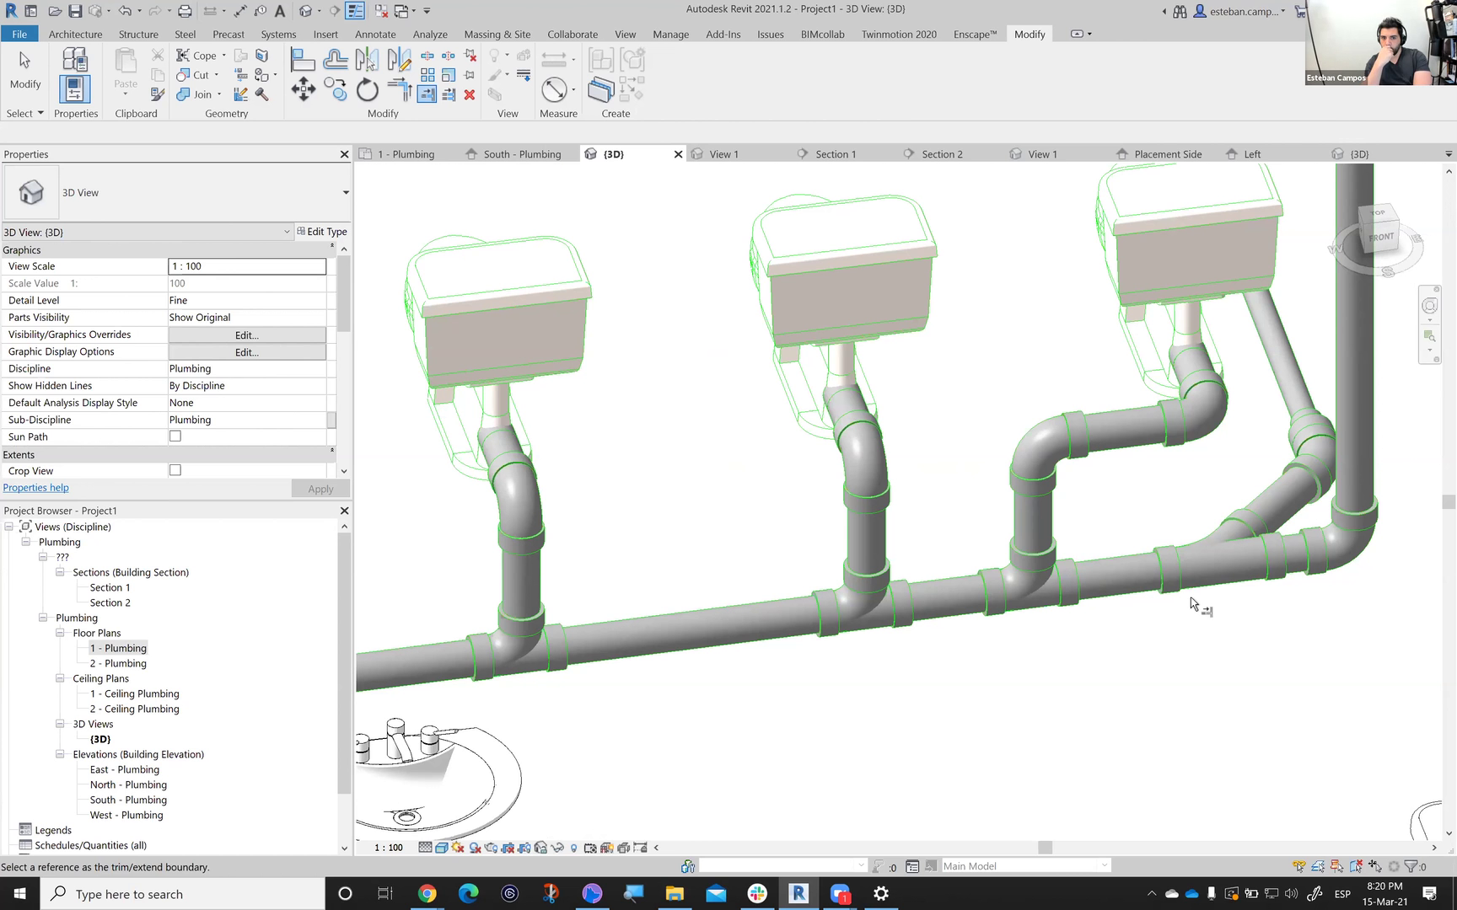The image size is (1457, 910).
Task: Switch to the South - Plumbing view tab
Action: point(521,154)
